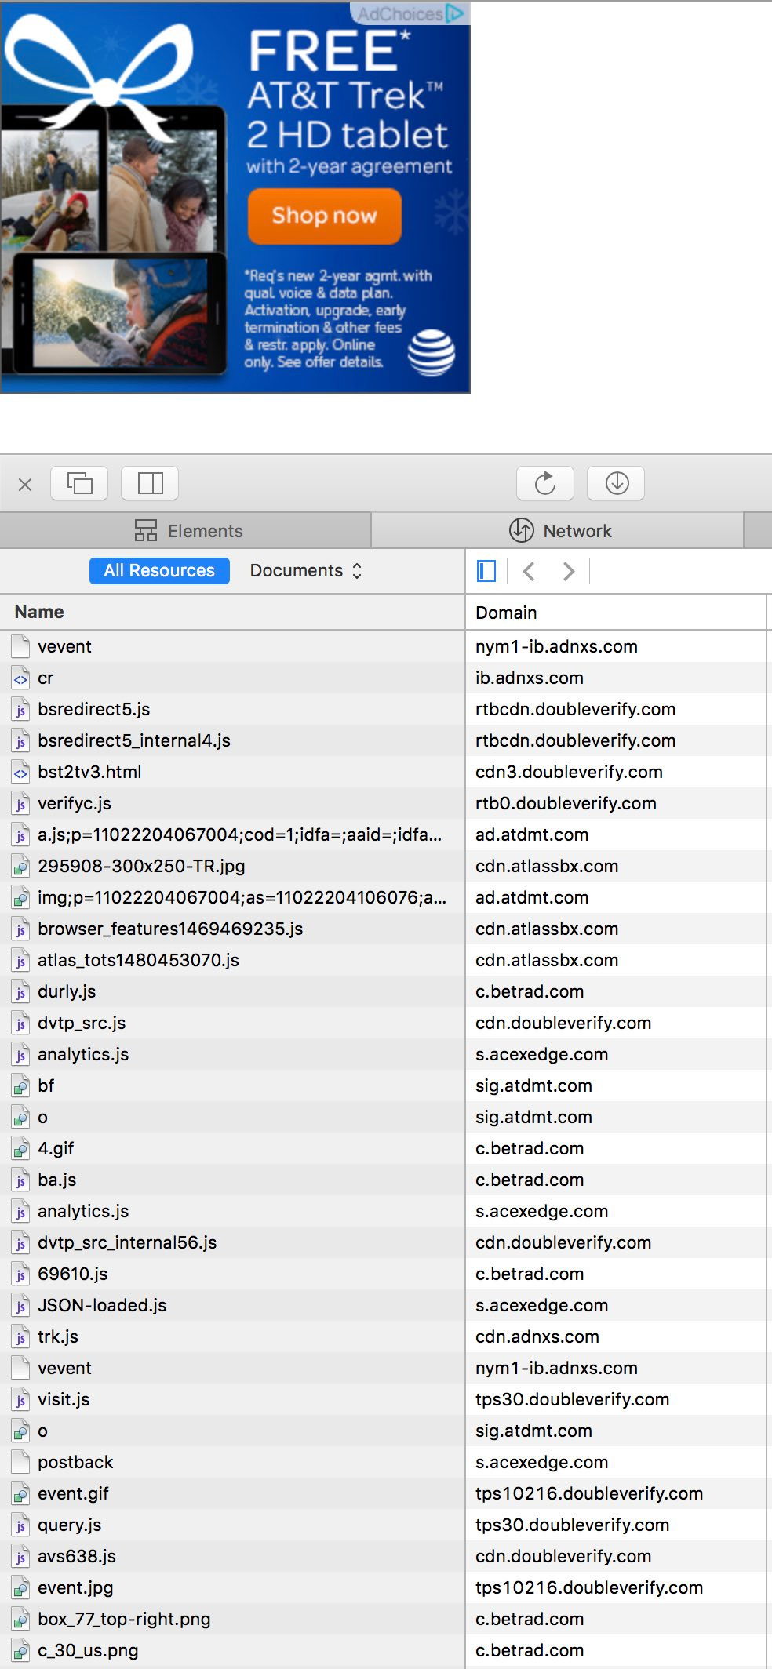Toggle the sidebar panel icon

486,571
